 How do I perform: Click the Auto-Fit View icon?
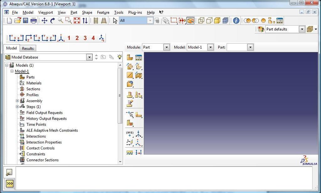click(x=77, y=20)
